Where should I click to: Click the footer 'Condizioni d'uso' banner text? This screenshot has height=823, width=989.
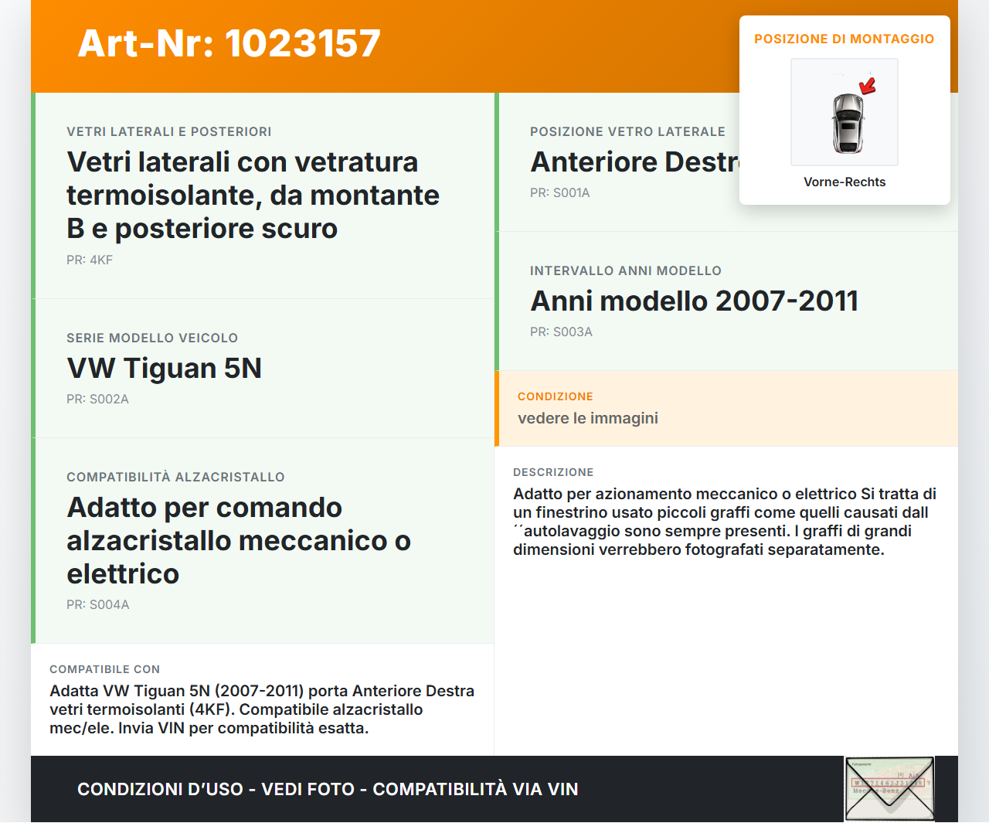click(x=328, y=789)
